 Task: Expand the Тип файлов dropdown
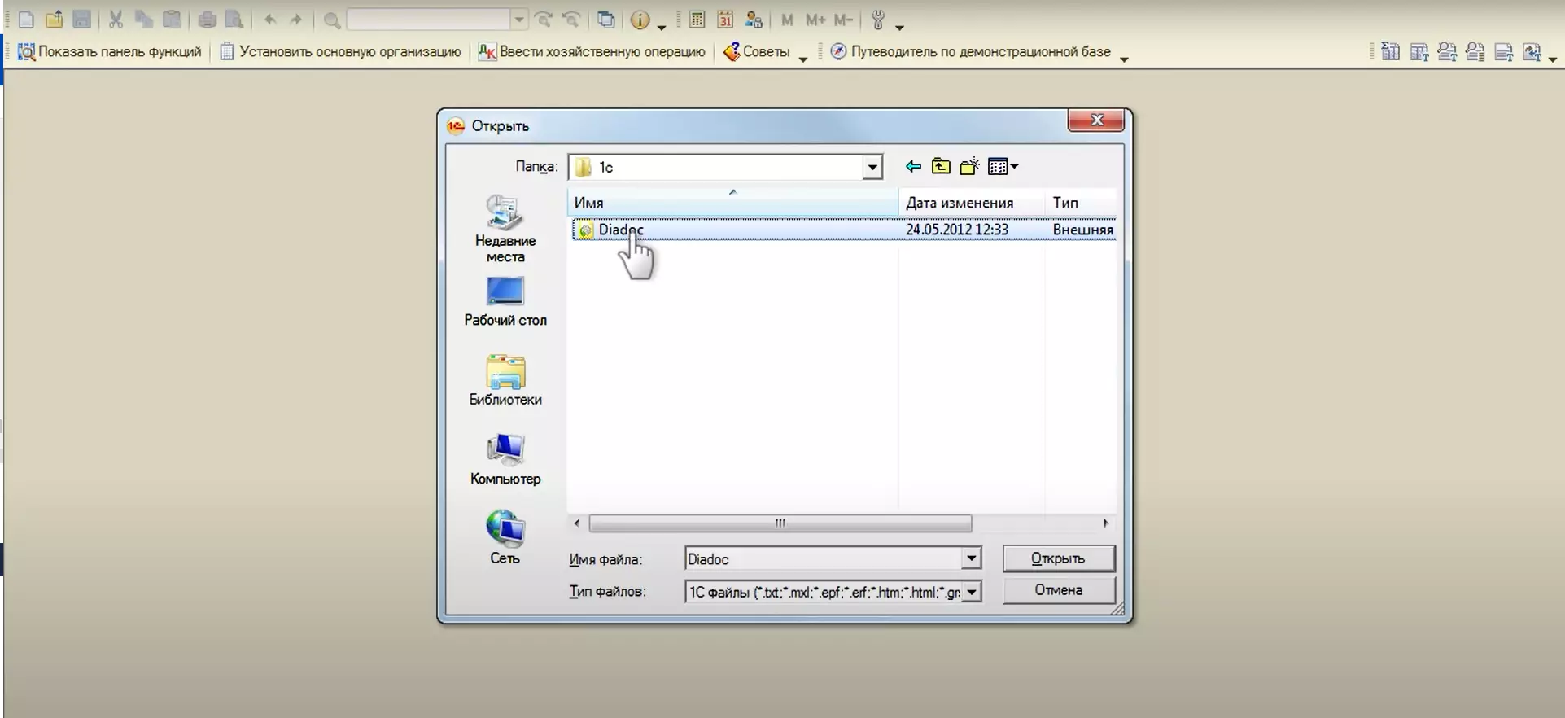972,592
